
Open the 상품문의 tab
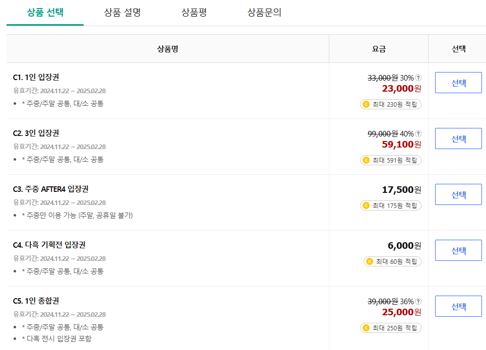264,13
